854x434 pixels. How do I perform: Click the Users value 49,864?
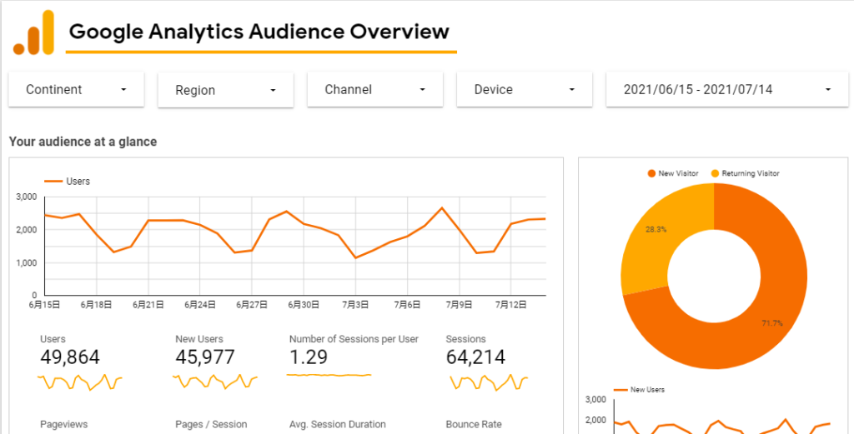click(70, 357)
